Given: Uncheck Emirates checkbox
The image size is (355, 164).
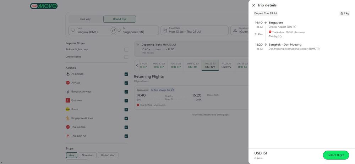Looking at the screenshot, I should point(126,101).
